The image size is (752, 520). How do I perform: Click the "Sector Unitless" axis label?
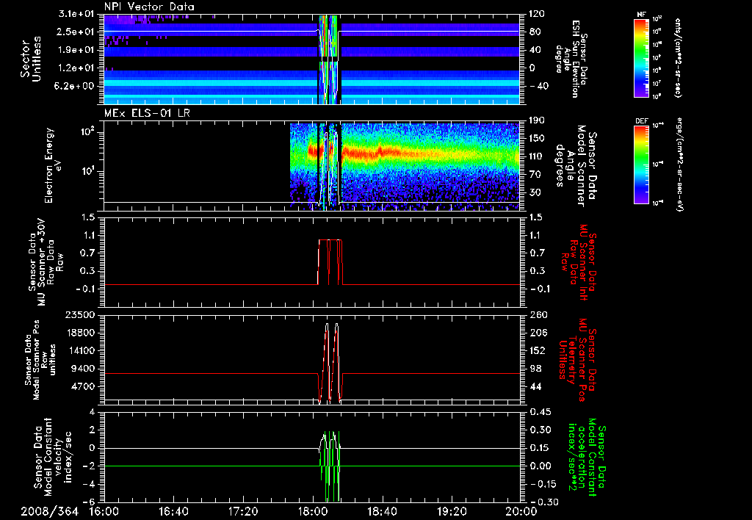click(x=31, y=59)
